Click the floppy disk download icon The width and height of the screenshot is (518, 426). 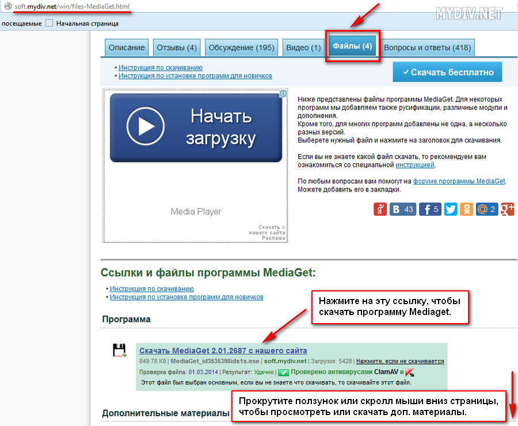coord(119,350)
